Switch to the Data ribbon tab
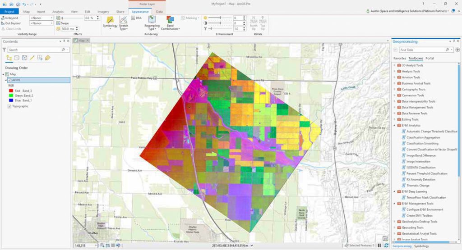 pyautogui.click(x=159, y=11)
